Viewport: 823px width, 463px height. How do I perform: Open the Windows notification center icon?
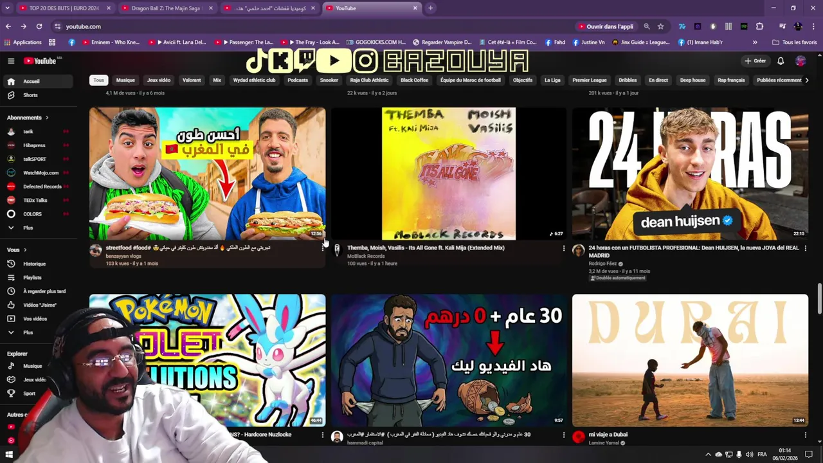(809, 455)
